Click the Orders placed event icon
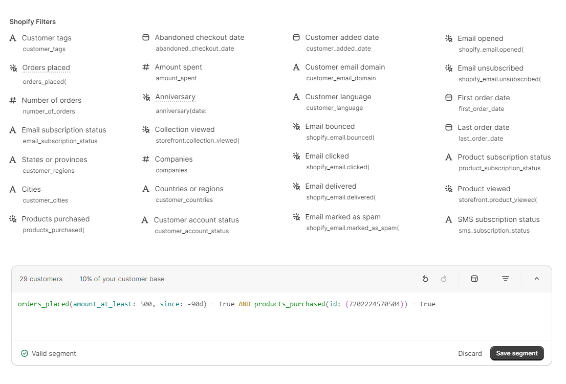The height and width of the screenshot is (384, 566). tap(13, 68)
